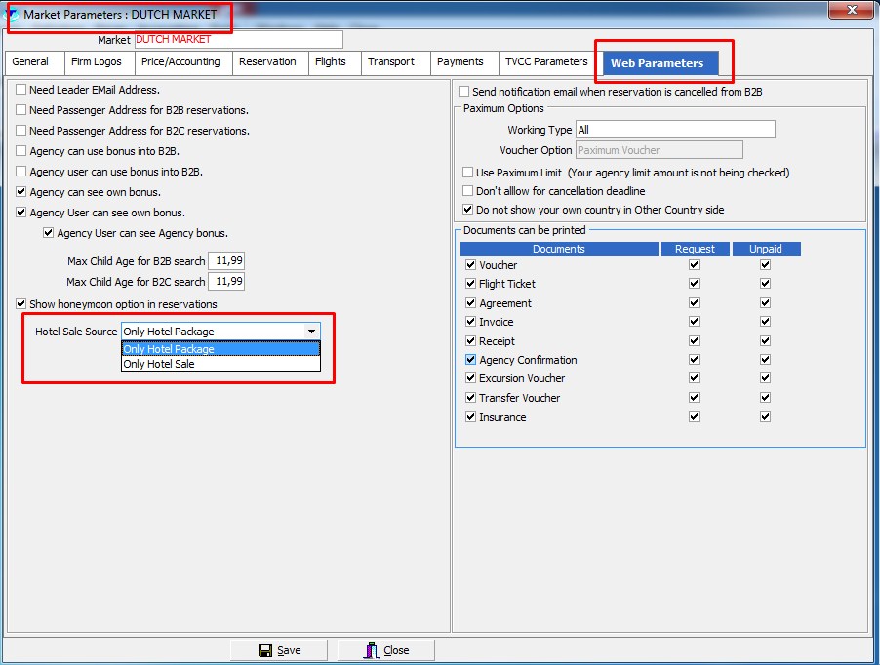The height and width of the screenshot is (665, 880).
Task: Click the app icon in title bar
Action: [13, 15]
